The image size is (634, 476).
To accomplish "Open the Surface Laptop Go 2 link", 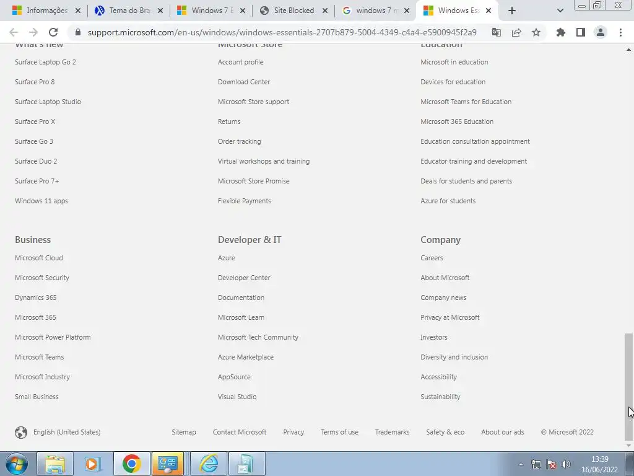I will (x=45, y=62).
